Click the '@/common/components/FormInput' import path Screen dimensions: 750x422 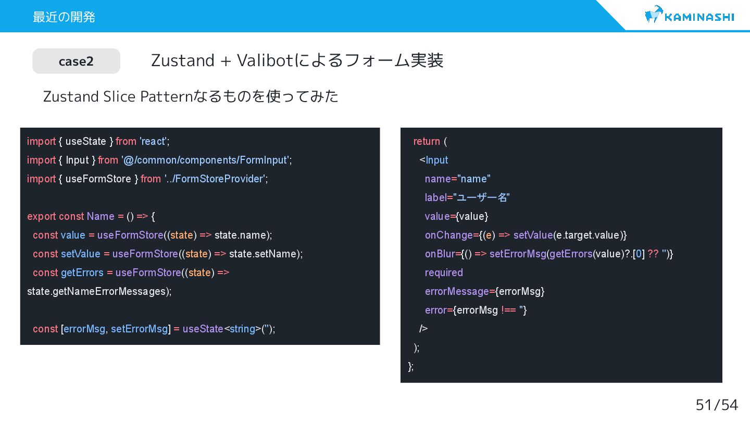point(206,160)
